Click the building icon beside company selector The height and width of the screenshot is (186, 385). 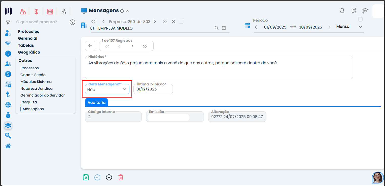click(84, 25)
